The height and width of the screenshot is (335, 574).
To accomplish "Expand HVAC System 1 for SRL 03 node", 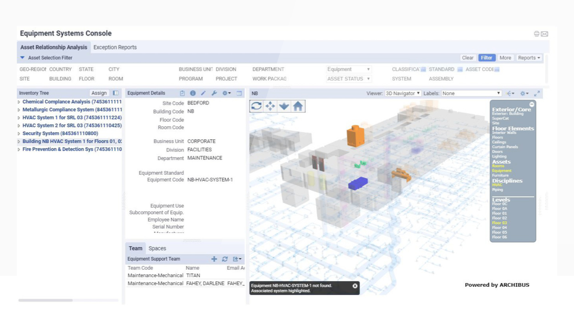I will pyautogui.click(x=19, y=118).
